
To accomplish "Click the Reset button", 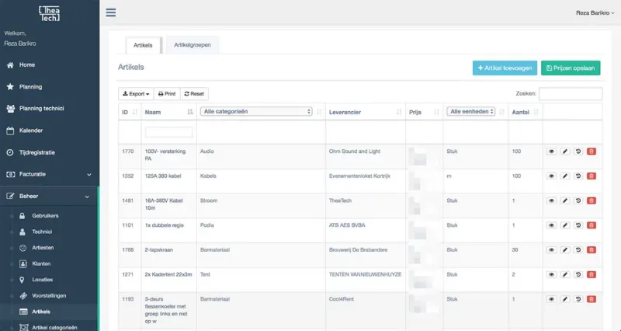I will [x=194, y=94].
